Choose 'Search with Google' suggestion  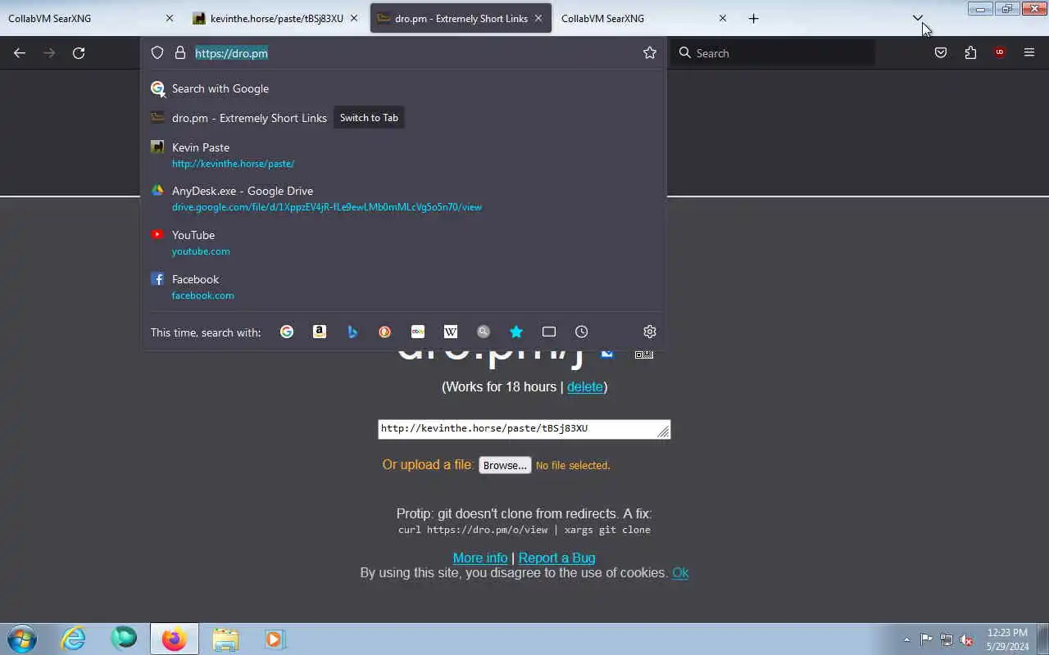click(404, 88)
